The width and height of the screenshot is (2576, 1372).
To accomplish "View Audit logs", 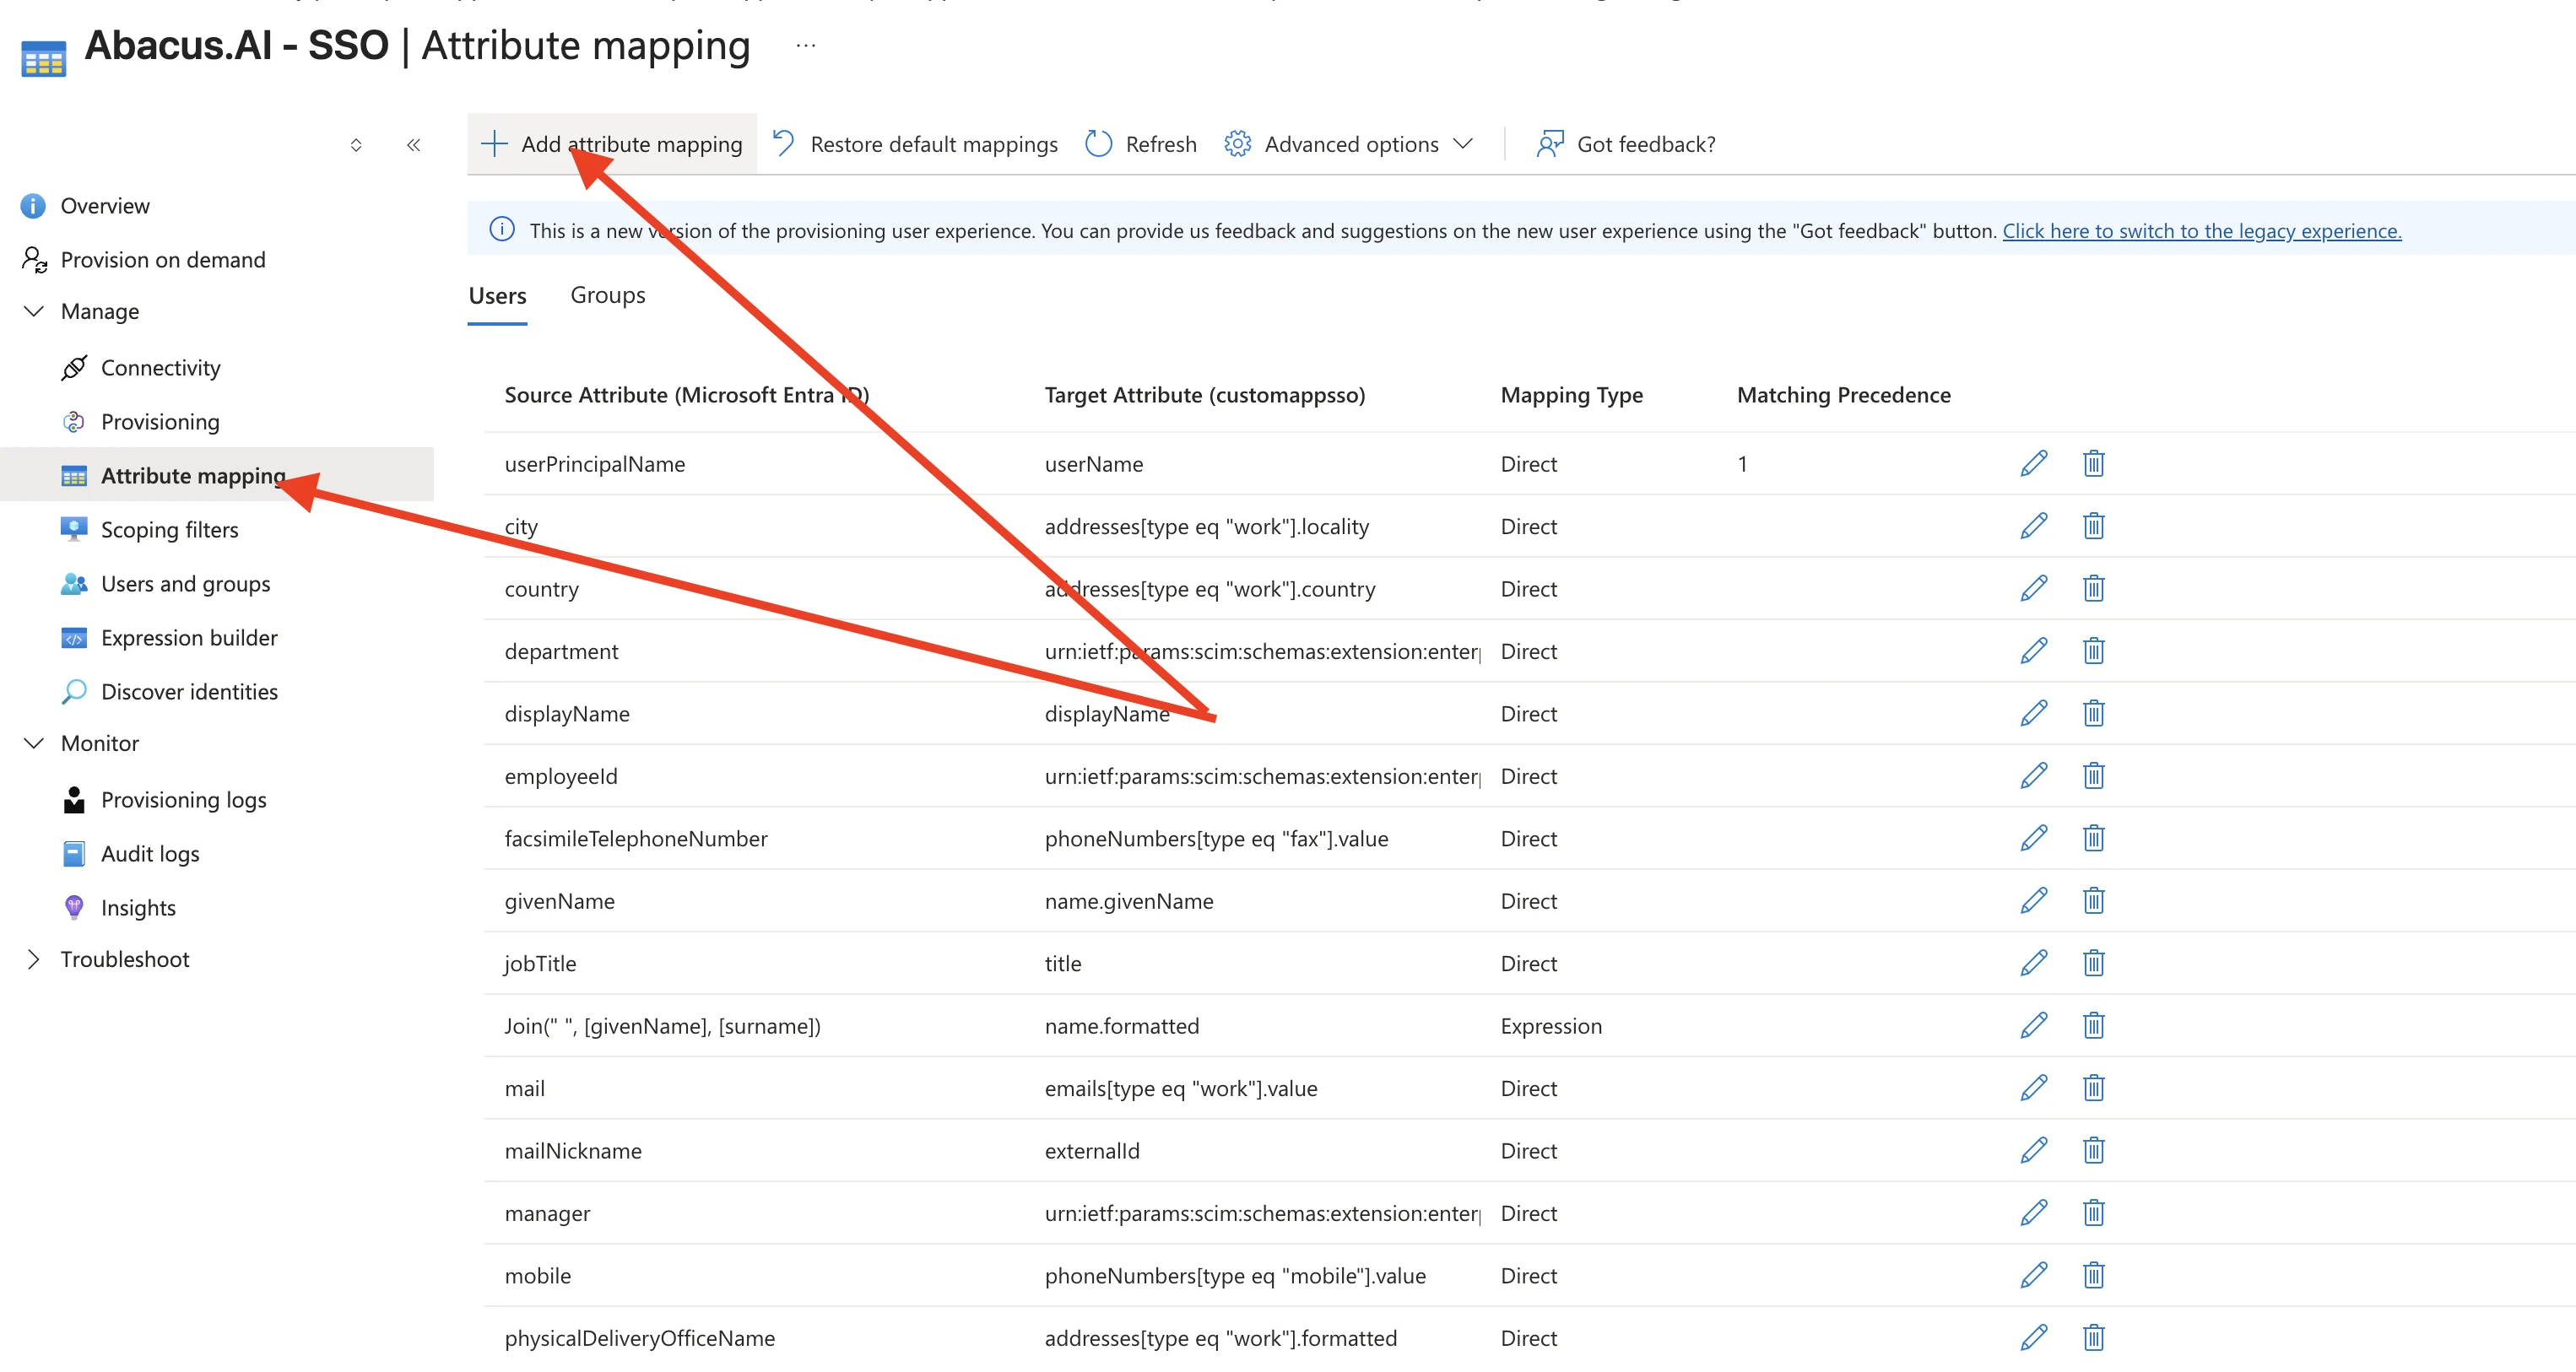I will tap(150, 854).
